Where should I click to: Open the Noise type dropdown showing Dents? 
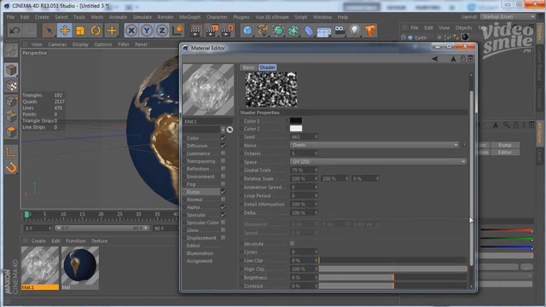pos(375,145)
